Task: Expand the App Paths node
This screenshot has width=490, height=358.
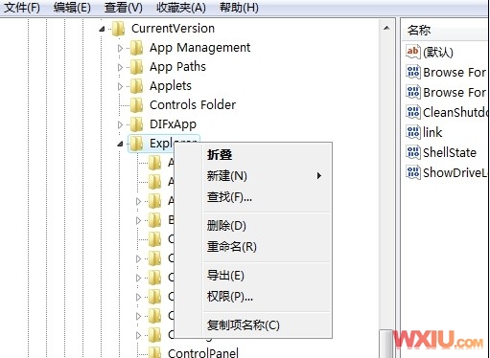Action: [x=120, y=67]
